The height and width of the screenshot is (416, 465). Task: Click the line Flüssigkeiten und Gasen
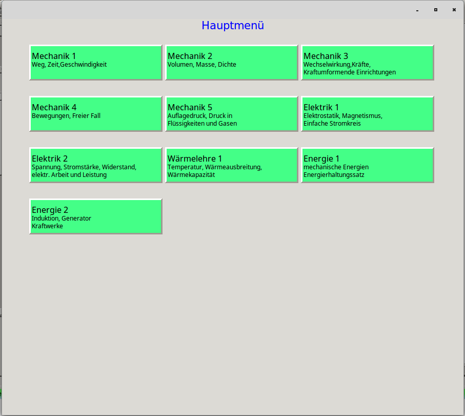(x=202, y=124)
